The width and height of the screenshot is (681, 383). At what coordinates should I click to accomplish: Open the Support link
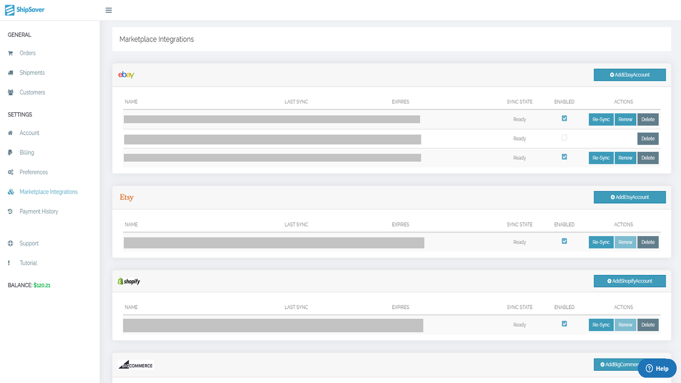pyautogui.click(x=29, y=244)
